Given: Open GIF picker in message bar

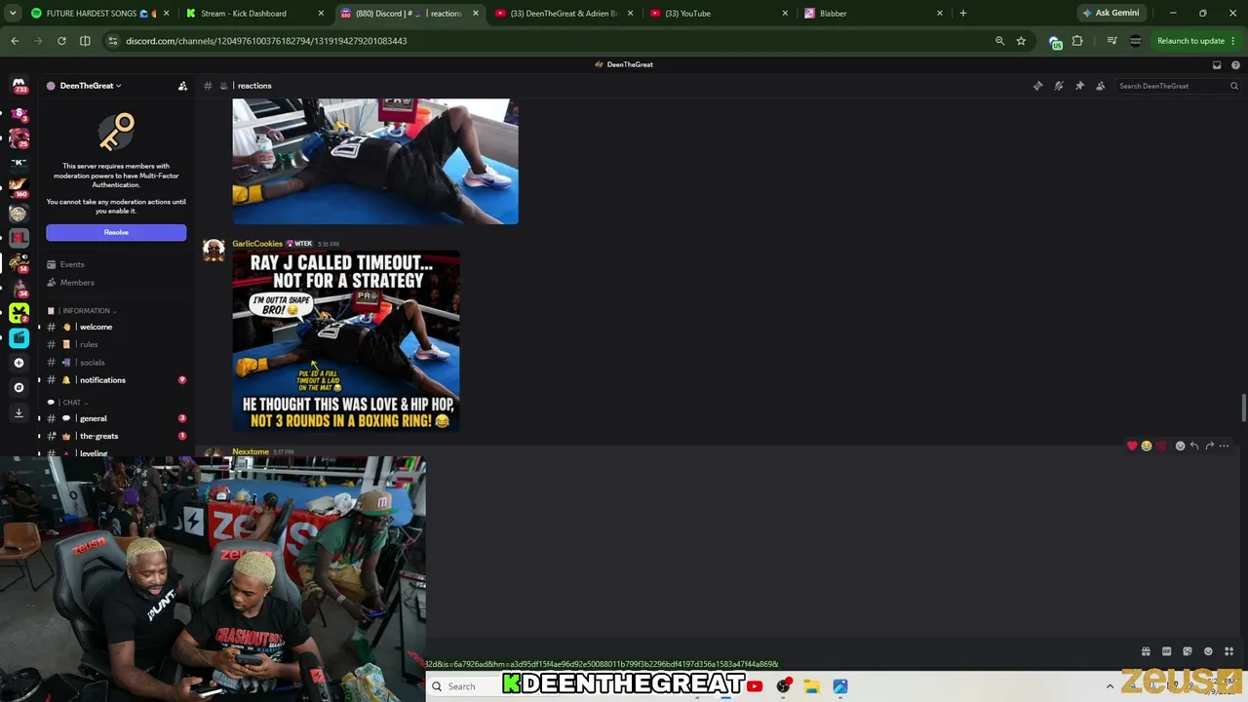Looking at the screenshot, I should [x=1166, y=651].
